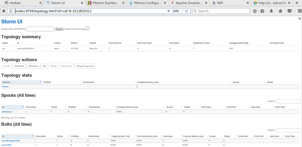The image size is (302, 147).
Task: Click the Stop Debug button
Action: [66, 66]
